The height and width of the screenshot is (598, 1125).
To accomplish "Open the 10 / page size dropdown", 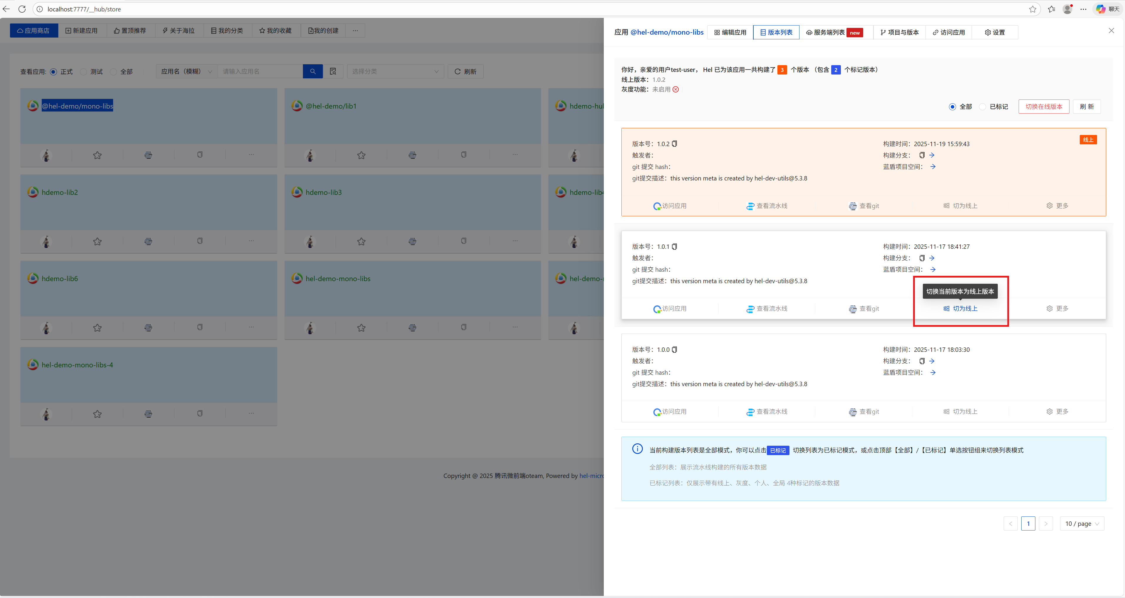I will (1082, 524).
